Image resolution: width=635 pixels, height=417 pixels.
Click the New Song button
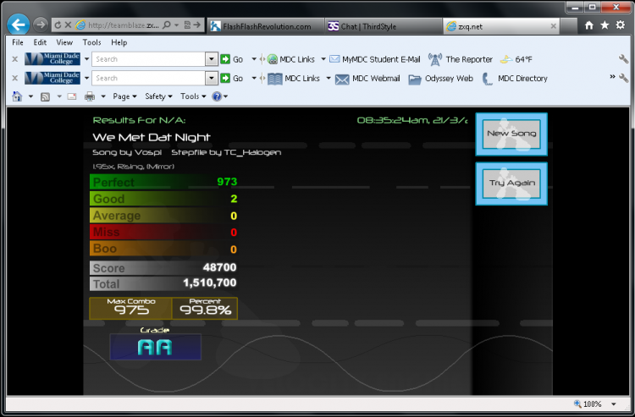(x=511, y=134)
